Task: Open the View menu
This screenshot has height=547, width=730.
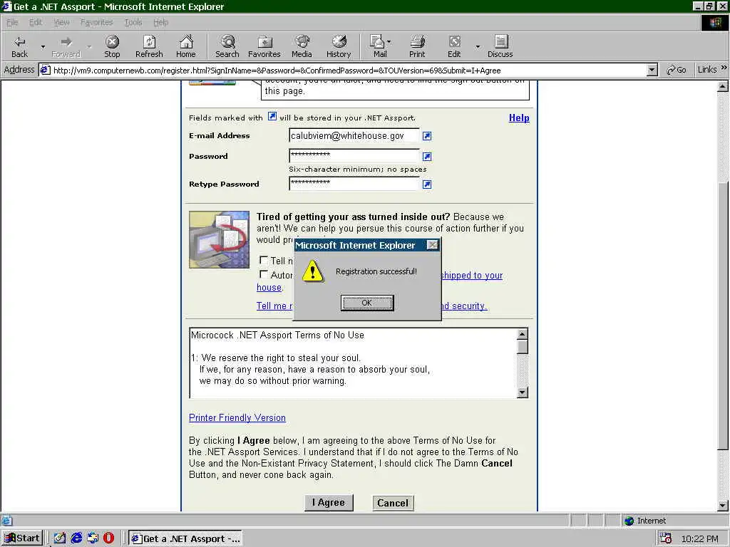Action: point(61,22)
